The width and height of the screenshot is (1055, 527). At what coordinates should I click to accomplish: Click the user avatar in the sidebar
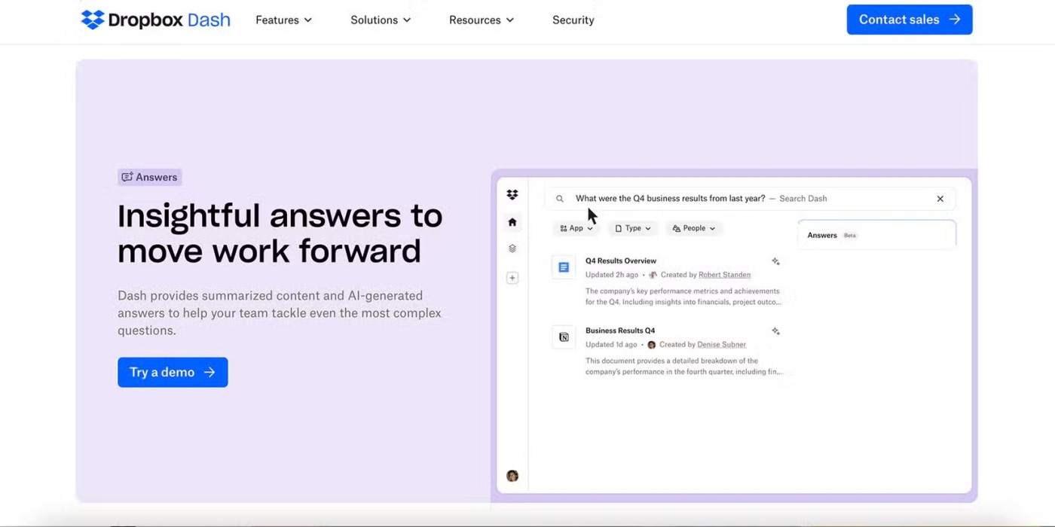[x=512, y=476]
